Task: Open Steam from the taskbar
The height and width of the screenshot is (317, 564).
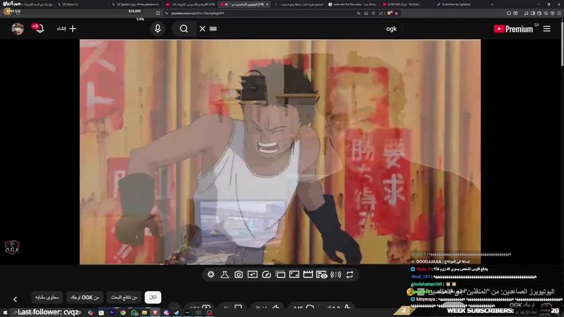Action: 177,313
